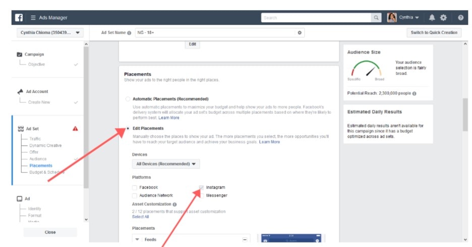Go to Offer under Ad Set
This screenshot has width=472, height=247.
(34, 152)
